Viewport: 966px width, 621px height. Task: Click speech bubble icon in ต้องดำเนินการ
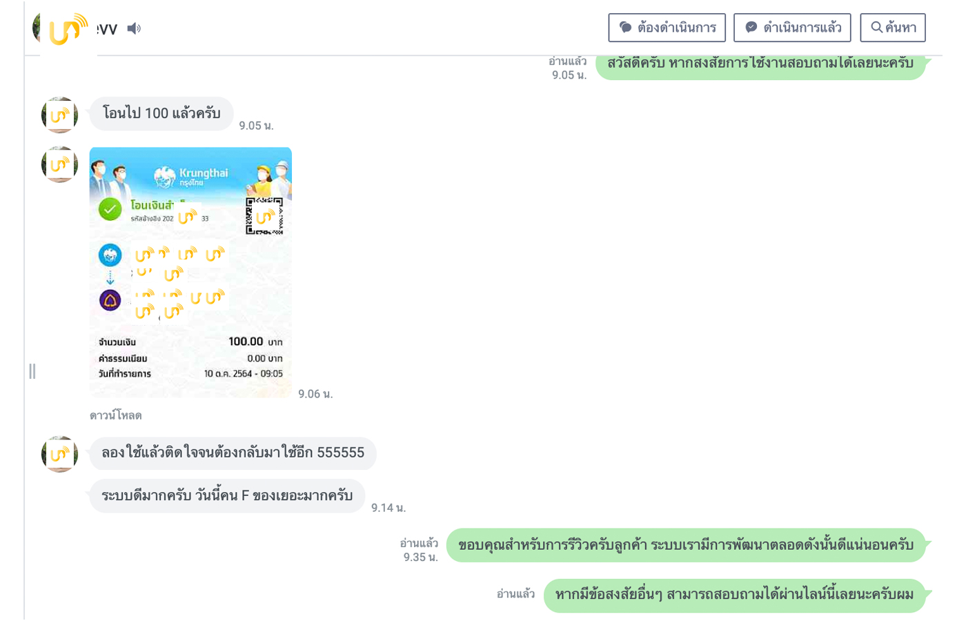tap(625, 28)
